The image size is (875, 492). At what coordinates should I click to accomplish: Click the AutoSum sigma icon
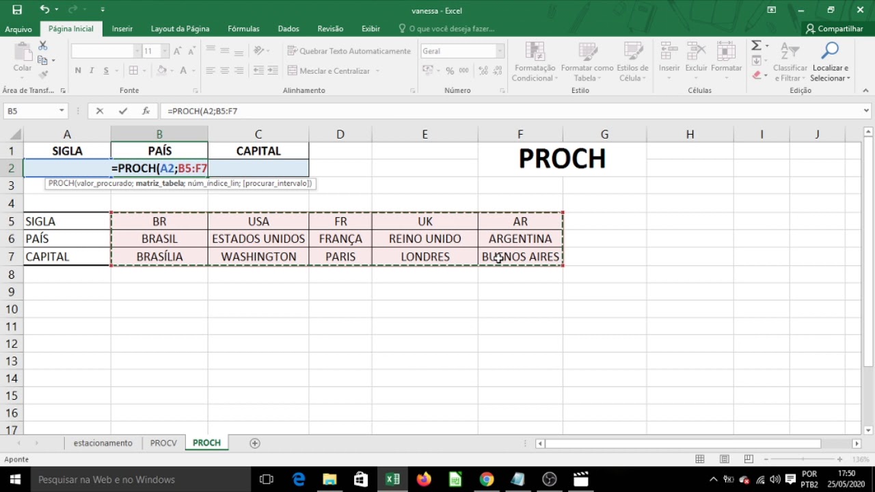756,46
